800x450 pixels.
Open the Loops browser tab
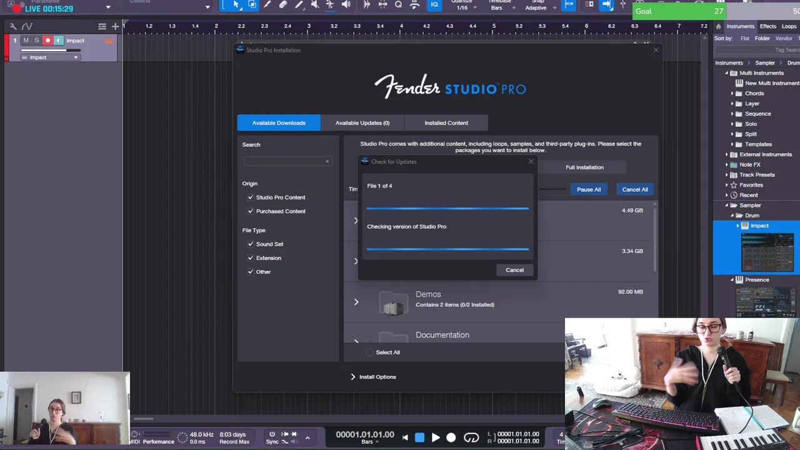click(x=790, y=26)
